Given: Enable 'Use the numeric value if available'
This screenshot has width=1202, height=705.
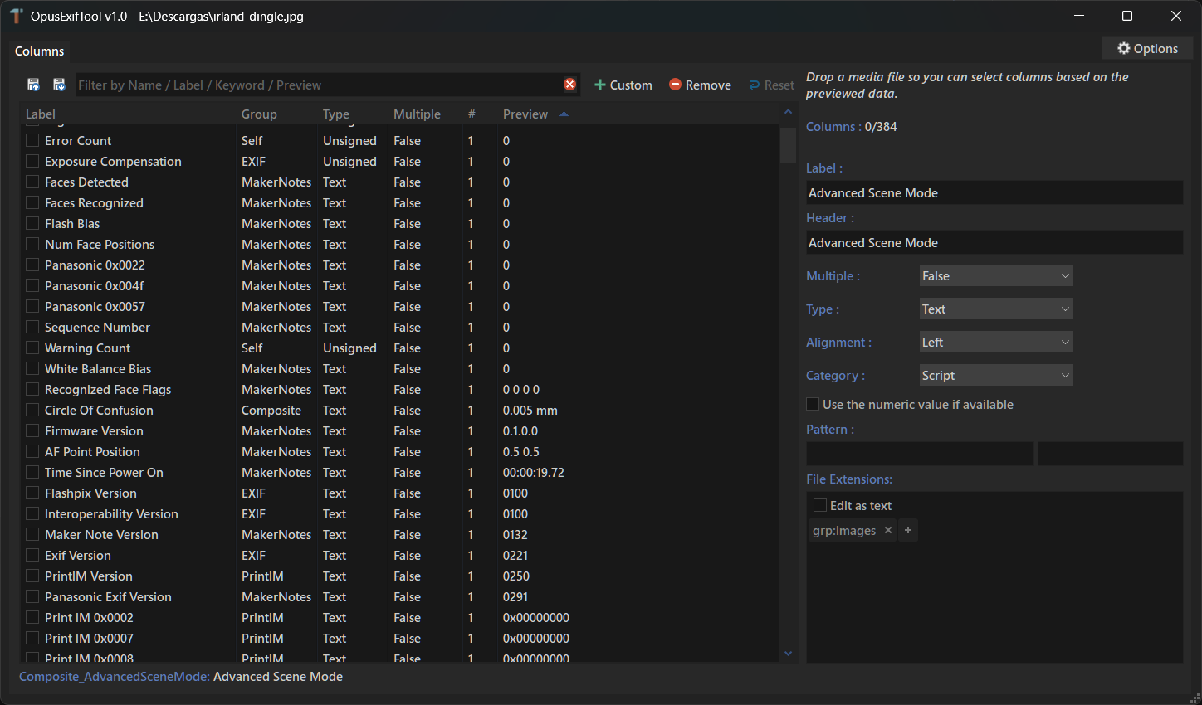Looking at the screenshot, I should coord(813,404).
